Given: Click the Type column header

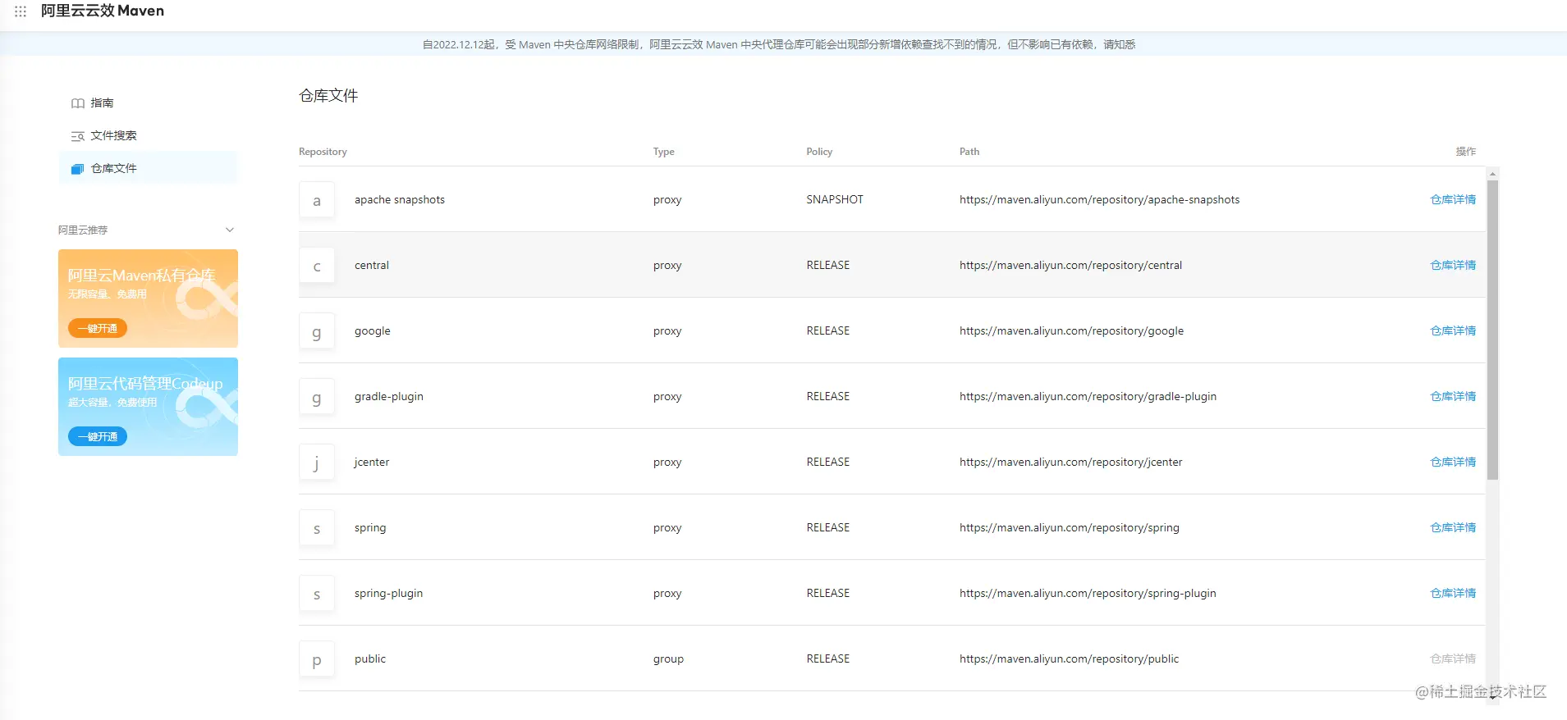Looking at the screenshot, I should 663,152.
